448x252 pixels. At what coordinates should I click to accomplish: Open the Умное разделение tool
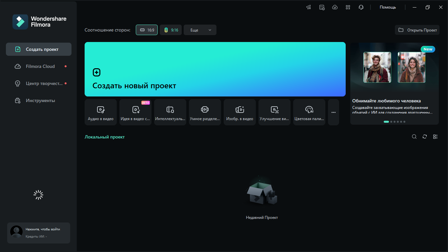click(205, 112)
